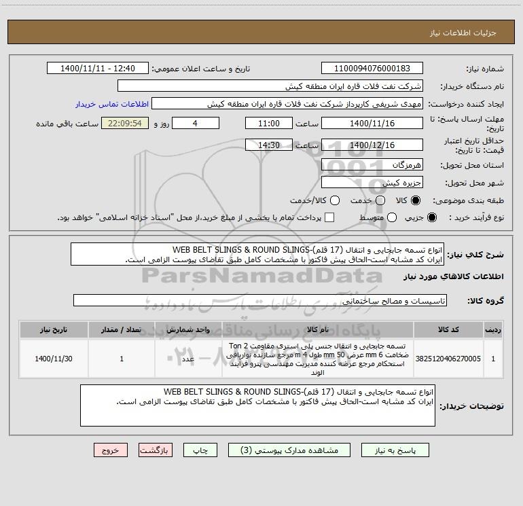Screen dimensions: 523x506
Task: Click the unit cell عدد
Action: click(188, 359)
